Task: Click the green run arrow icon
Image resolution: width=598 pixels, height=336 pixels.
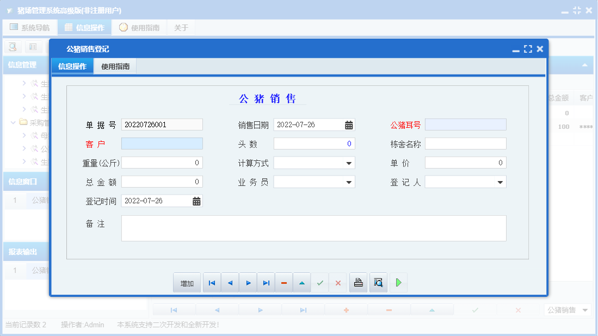Action: (x=398, y=282)
